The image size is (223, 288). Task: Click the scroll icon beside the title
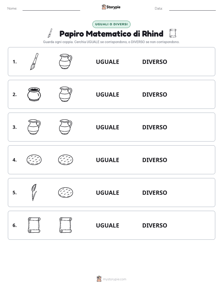pos(173,33)
